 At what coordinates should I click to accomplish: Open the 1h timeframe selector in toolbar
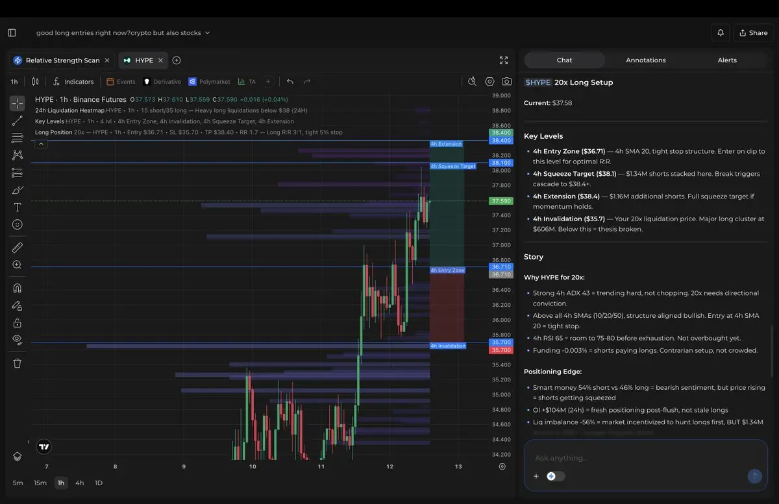click(14, 82)
